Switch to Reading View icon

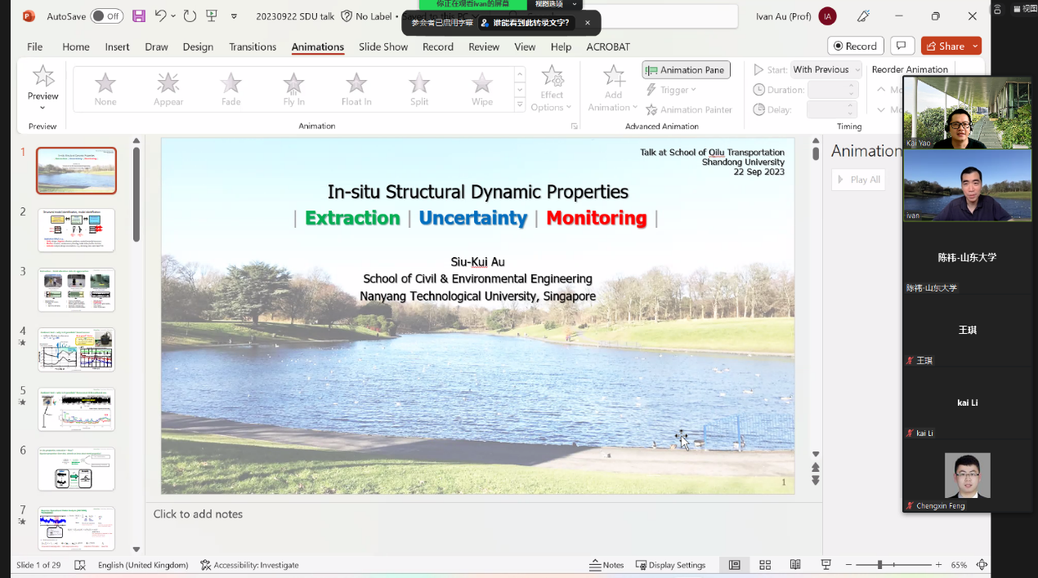(795, 565)
